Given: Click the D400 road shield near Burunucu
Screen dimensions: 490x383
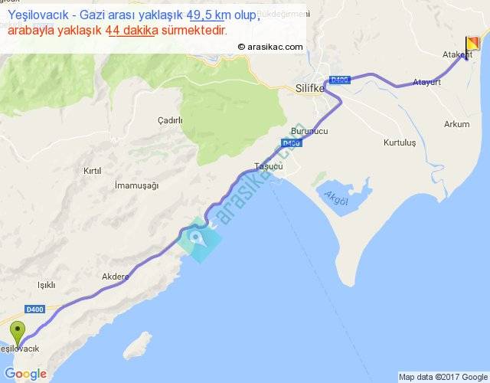Looking at the screenshot, I should [291, 143].
